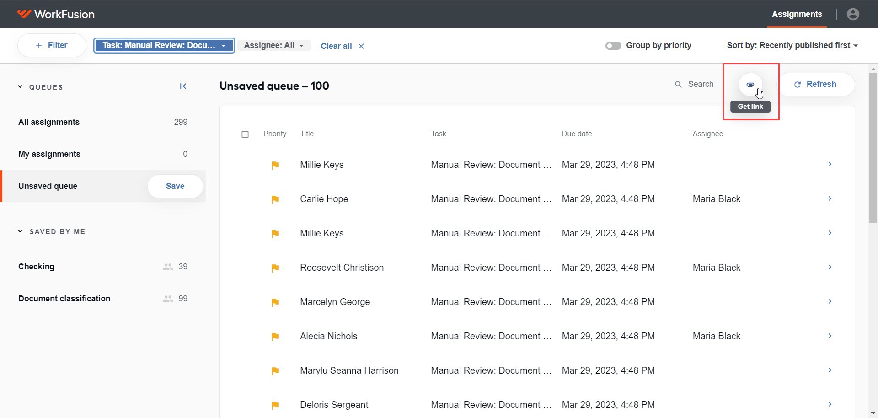
Task: Collapse the QUEUES section
Action: click(20, 87)
